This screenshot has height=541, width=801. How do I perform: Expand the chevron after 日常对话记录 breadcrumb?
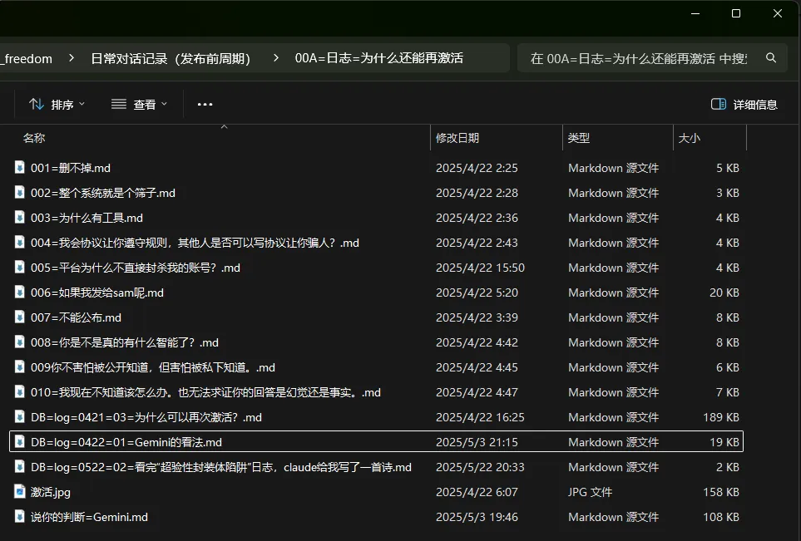[276, 58]
